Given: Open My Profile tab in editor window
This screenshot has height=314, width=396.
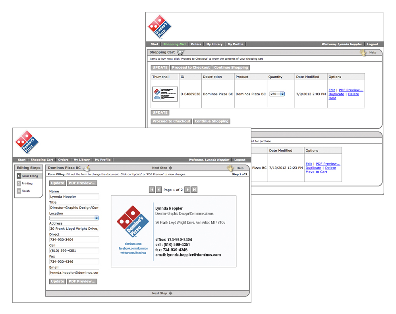Looking at the screenshot, I should point(103,160).
